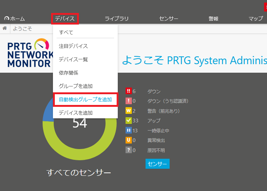Open the デバイス menu

click(x=65, y=19)
